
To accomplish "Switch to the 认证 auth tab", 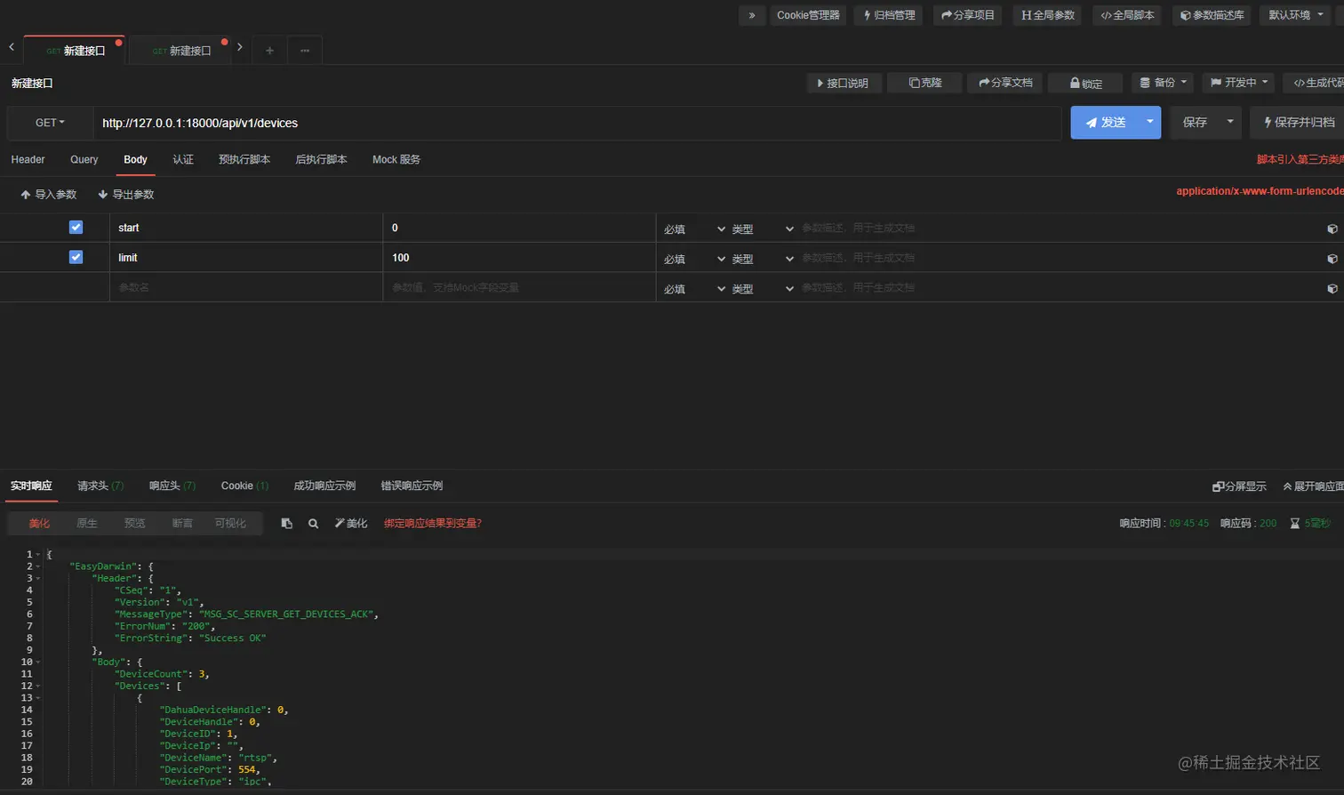I will [183, 159].
